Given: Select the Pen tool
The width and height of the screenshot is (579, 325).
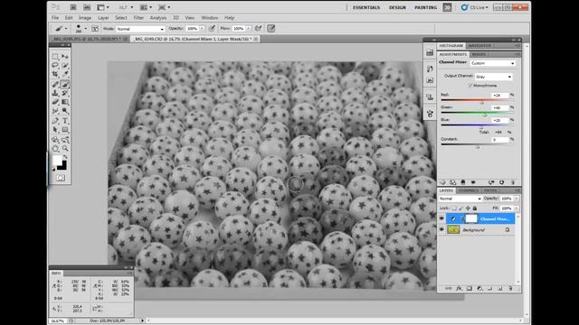Looking at the screenshot, I should point(55,121).
